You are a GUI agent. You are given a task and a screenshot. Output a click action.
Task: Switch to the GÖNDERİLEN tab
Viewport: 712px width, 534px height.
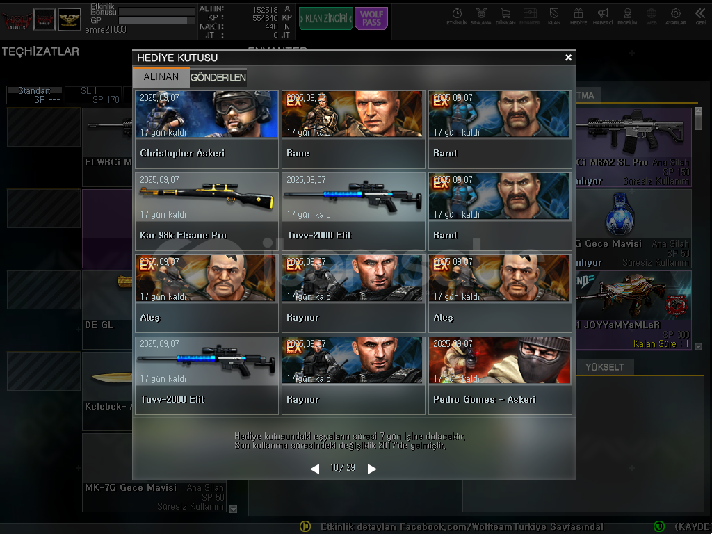coord(218,78)
